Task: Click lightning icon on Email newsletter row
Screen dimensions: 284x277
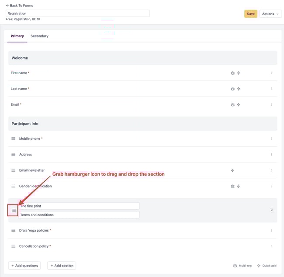Action: click(x=232, y=170)
